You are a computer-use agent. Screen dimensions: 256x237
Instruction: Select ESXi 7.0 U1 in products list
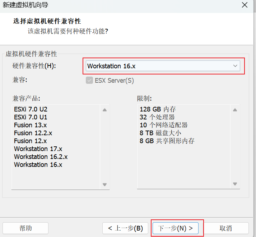click(31, 117)
